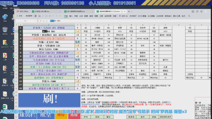
Task: Select the 4321 formation cell
Action: [120, 31]
